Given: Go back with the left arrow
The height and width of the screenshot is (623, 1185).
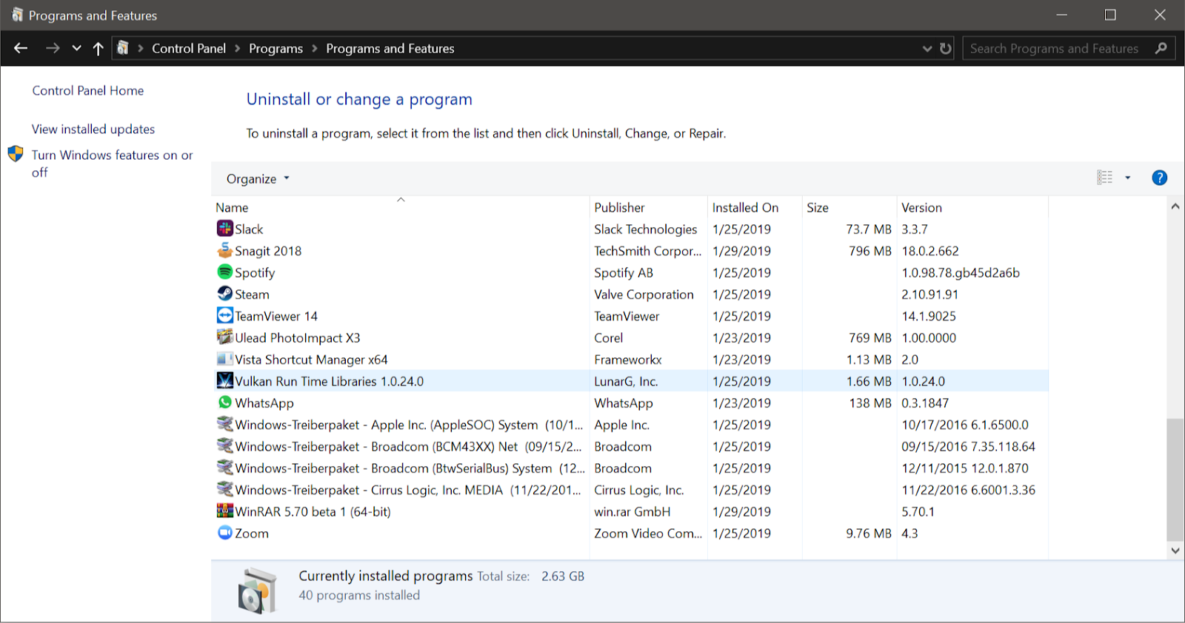Looking at the screenshot, I should pos(21,48).
